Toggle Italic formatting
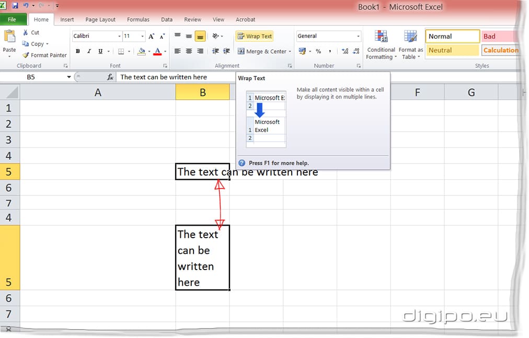Viewport: 529px width, 338px height. (89, 51)
